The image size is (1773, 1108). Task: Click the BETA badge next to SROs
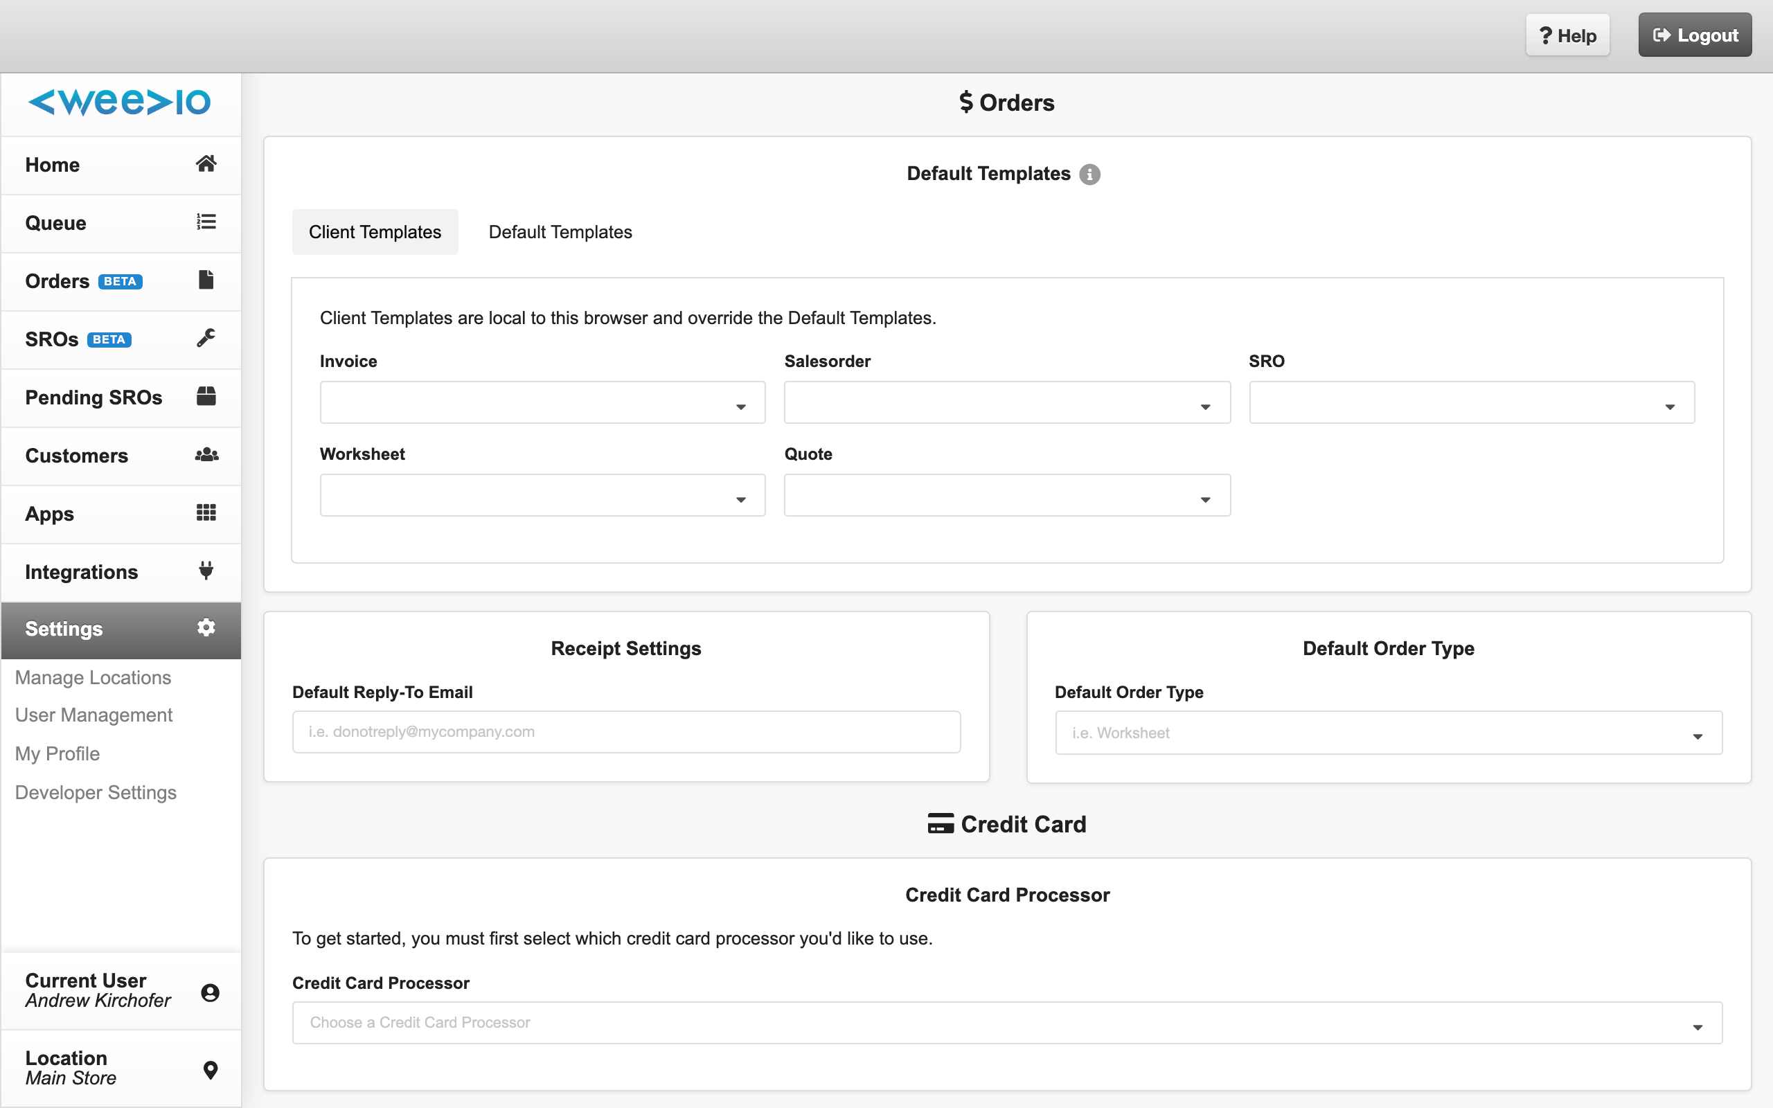[x=109, y=339]
